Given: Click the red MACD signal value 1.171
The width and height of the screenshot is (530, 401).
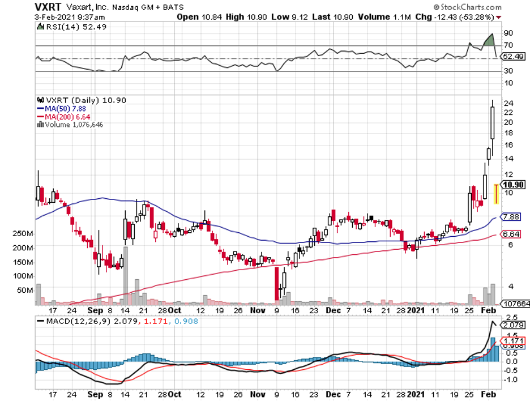Looking at the screenshot, I should click(x=156, y=321).
